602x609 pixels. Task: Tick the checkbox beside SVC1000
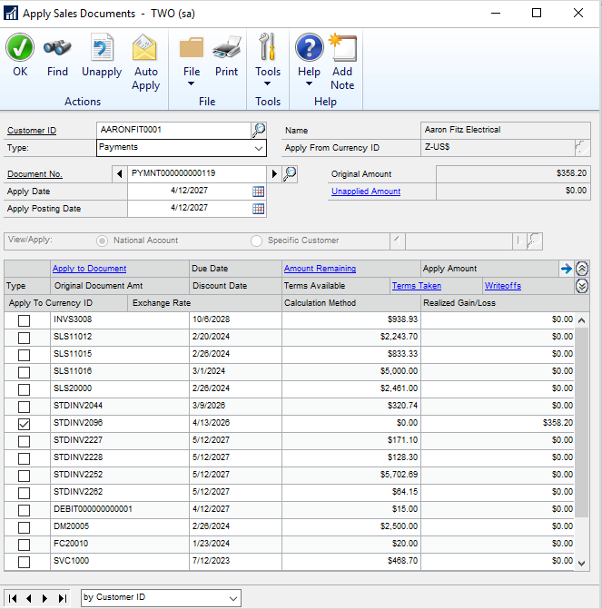(x=25, y=562)
